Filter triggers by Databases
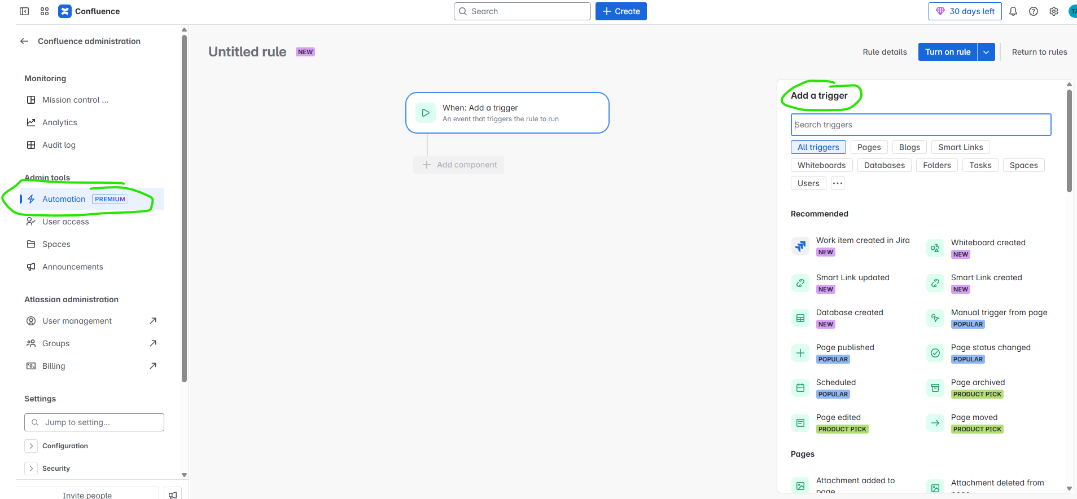 (885, 165)
